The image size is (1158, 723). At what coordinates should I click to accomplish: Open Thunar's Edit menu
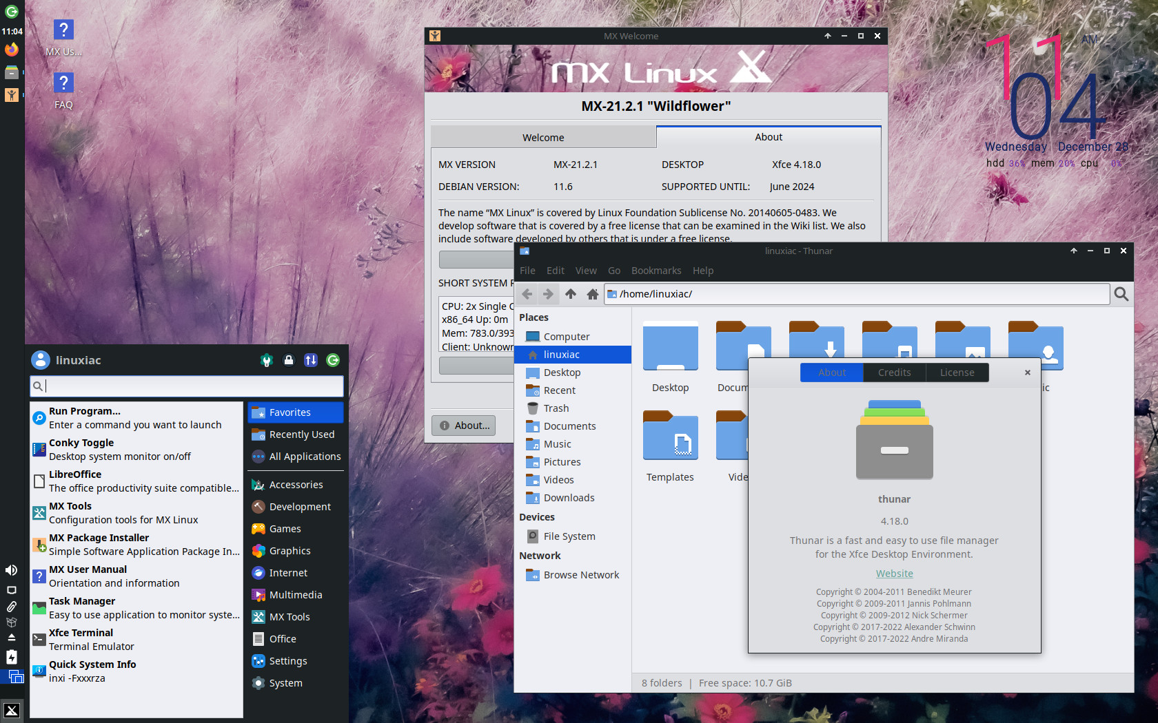[x=555, y=271]
